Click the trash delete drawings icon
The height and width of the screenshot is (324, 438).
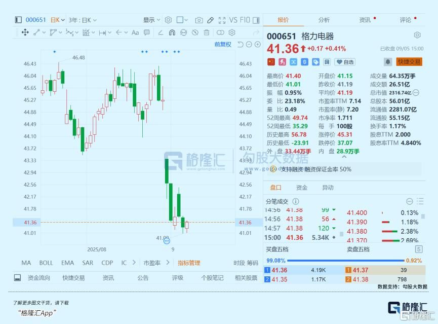click(x=206, y=32)
